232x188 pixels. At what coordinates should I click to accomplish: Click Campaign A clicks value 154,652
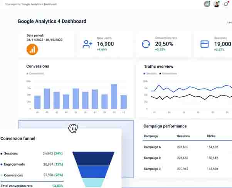(x=212, y=147)
